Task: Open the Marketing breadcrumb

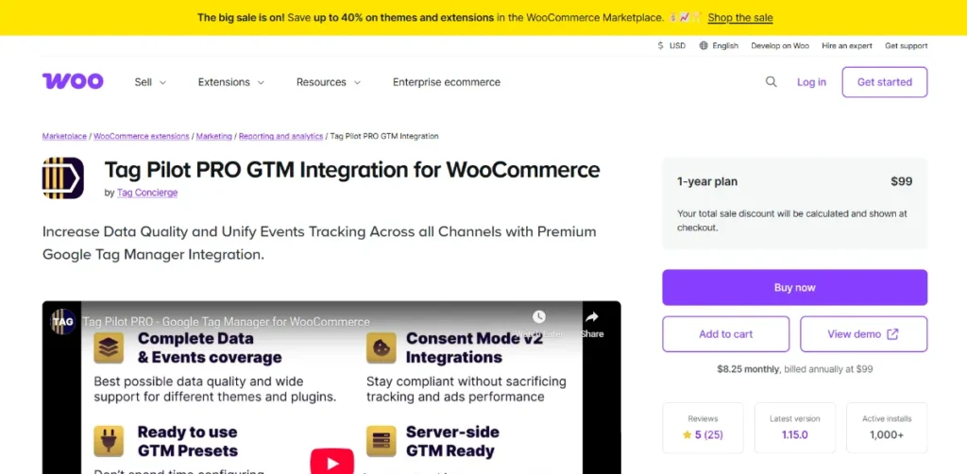Action: coord(214,136)
